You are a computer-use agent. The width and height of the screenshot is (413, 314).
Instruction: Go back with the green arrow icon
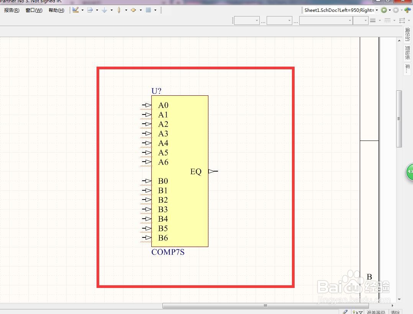click(x=384, y=10)
